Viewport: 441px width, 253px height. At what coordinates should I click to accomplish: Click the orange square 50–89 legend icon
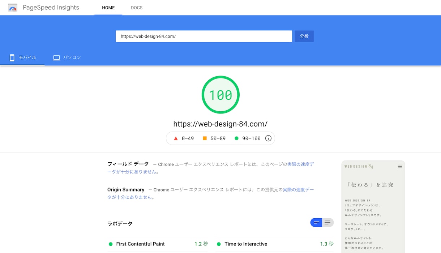click(205, 138)
